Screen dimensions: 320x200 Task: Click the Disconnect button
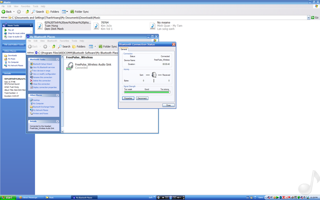point(142,98)
